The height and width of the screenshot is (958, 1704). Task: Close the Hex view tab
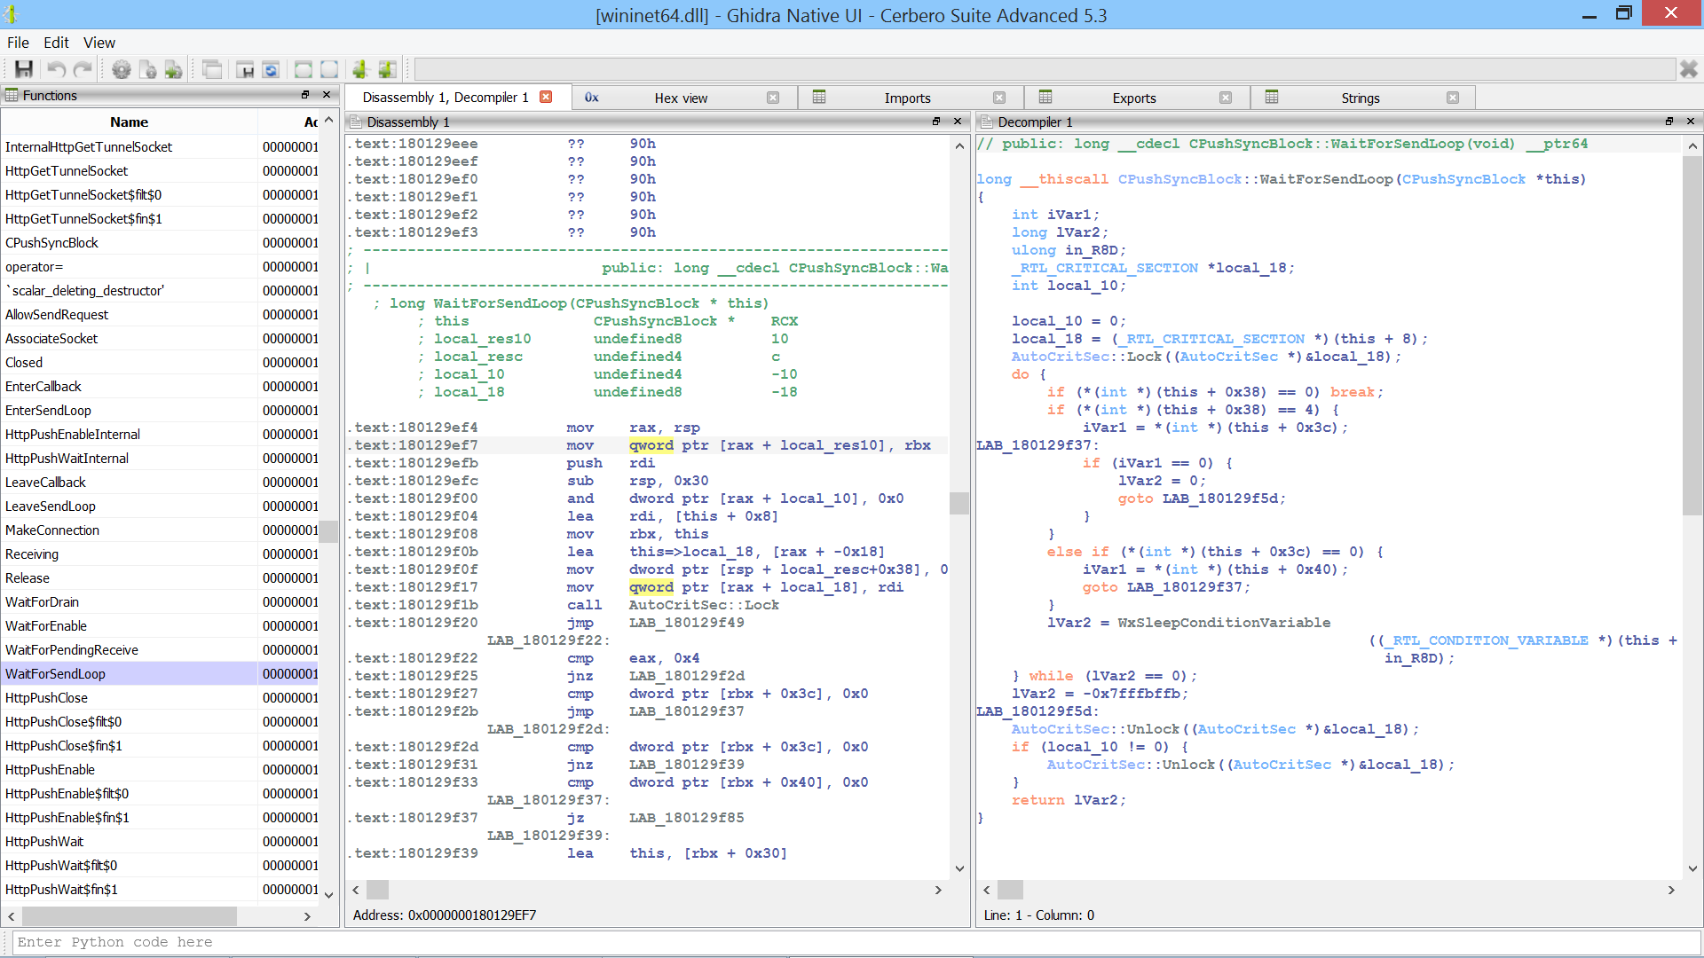point(773,98)
